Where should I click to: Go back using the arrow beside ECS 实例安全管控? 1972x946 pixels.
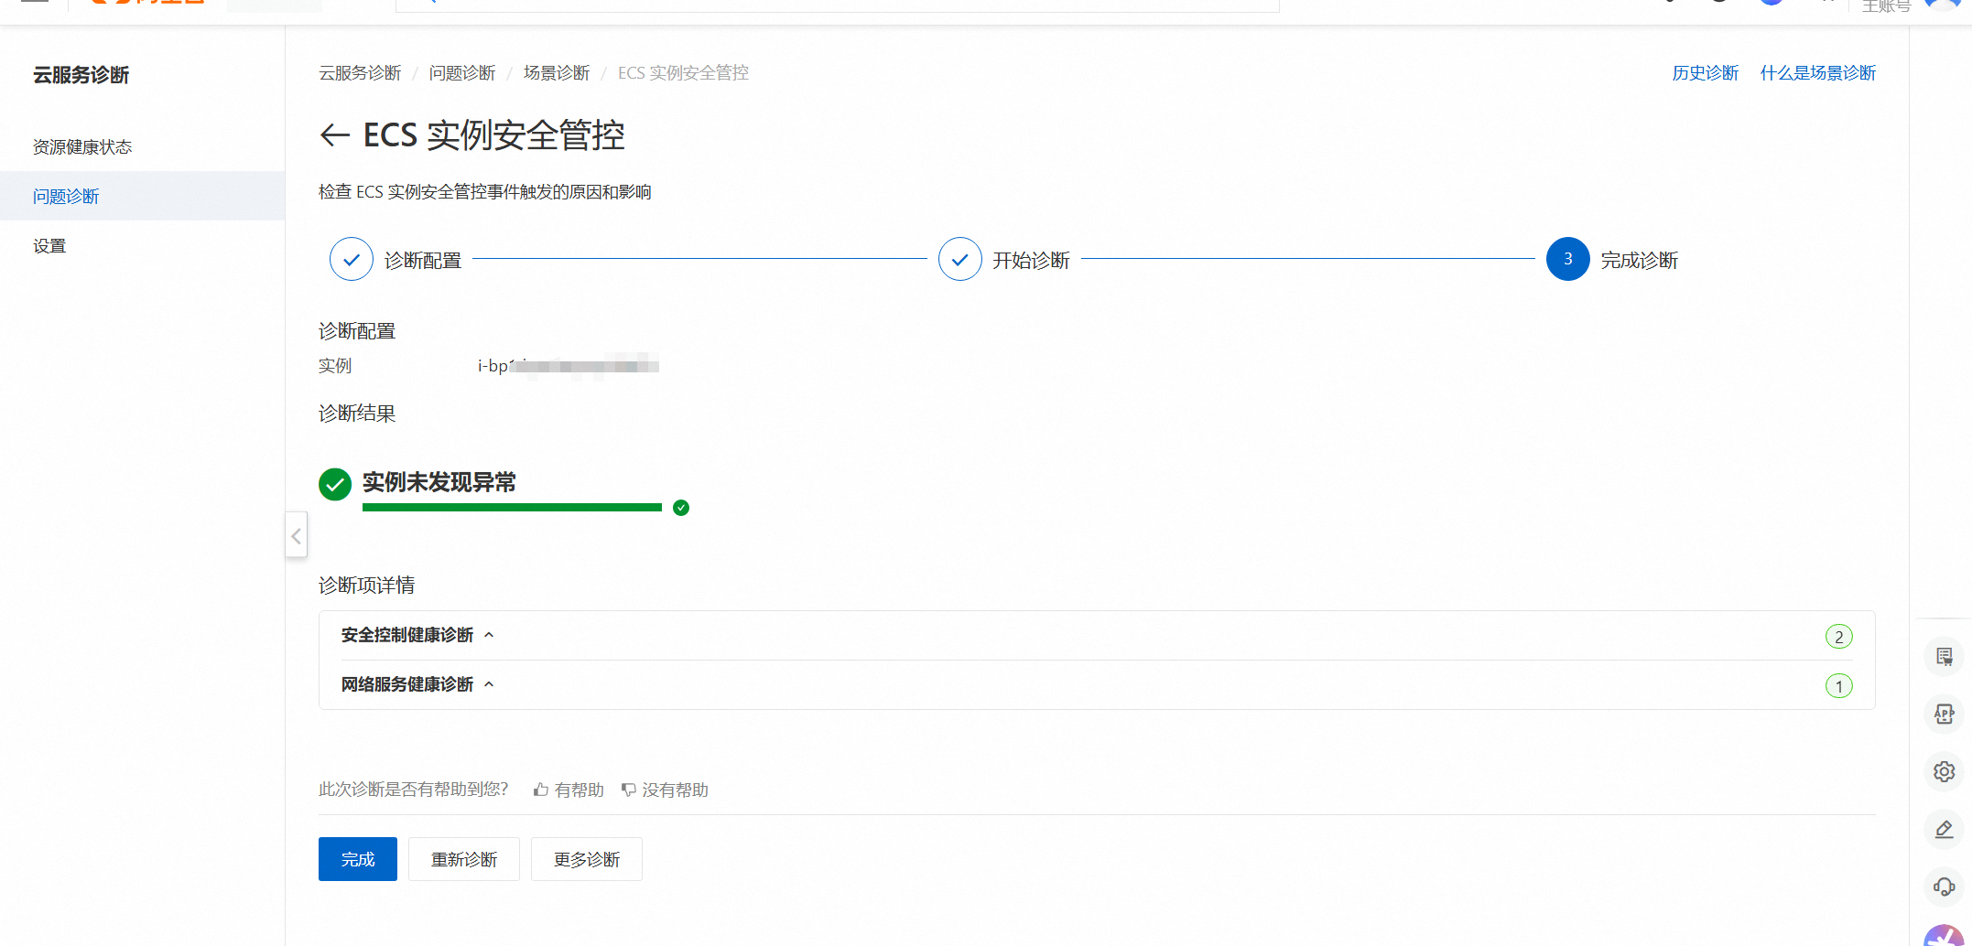[x=335, y=135]
